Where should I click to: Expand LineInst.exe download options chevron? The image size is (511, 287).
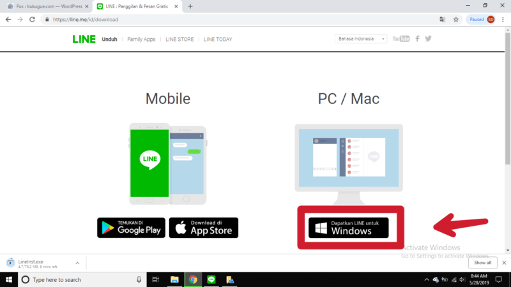pos(77,263)
